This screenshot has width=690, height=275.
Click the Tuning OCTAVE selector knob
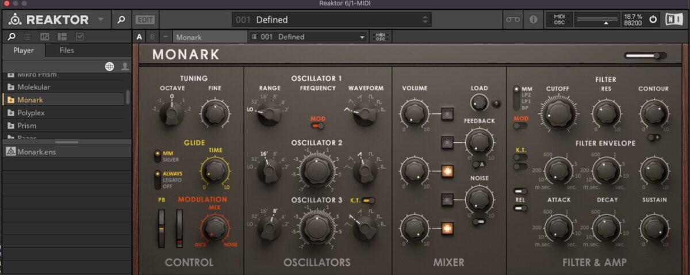click(171, 114)
